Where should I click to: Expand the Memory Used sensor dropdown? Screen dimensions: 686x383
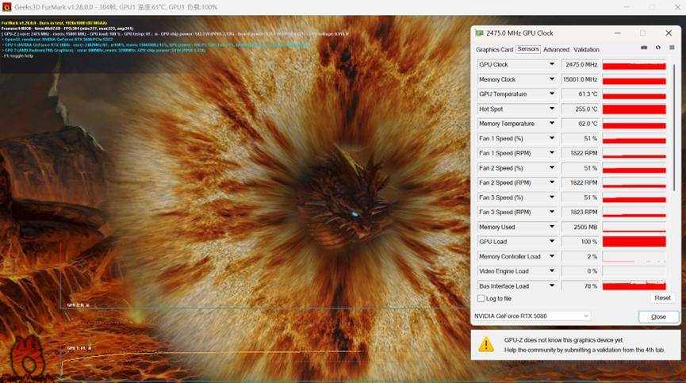tap(552, 227)
